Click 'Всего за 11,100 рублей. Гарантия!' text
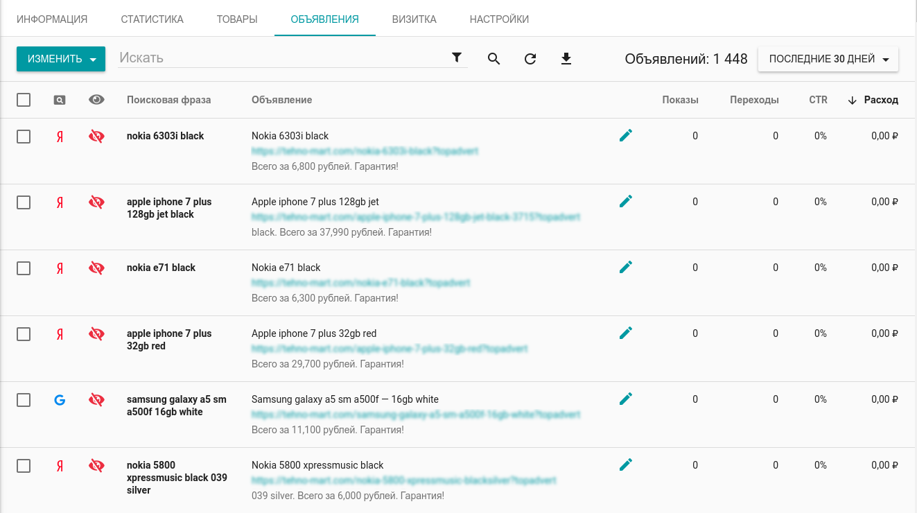Viewport: 917px width, 513px height. tap(328, 430)
